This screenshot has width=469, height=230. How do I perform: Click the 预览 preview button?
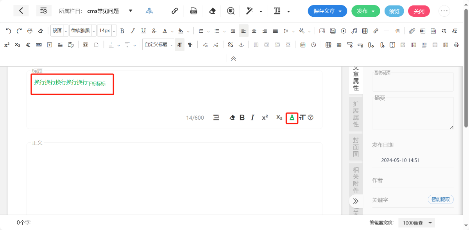click(x=394, y=11)
